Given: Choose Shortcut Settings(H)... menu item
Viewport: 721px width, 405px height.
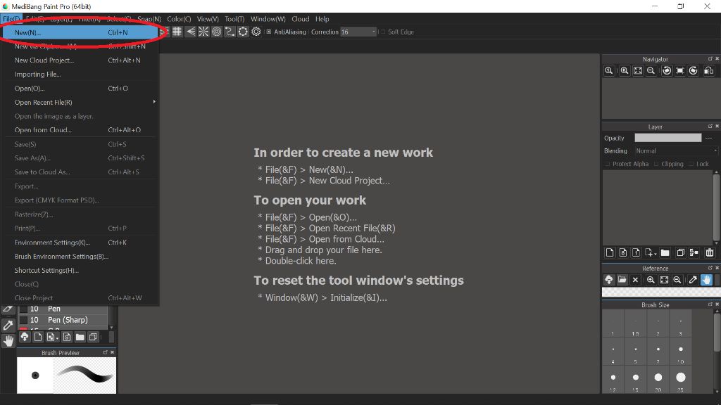Looking at the screenshot, I should pos(80,270).
